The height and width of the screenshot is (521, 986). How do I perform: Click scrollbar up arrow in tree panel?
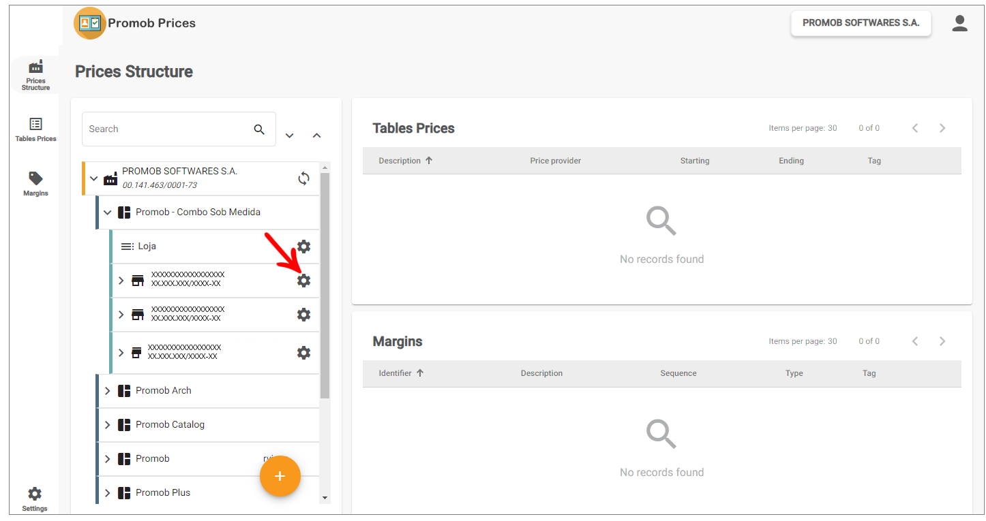325,167
